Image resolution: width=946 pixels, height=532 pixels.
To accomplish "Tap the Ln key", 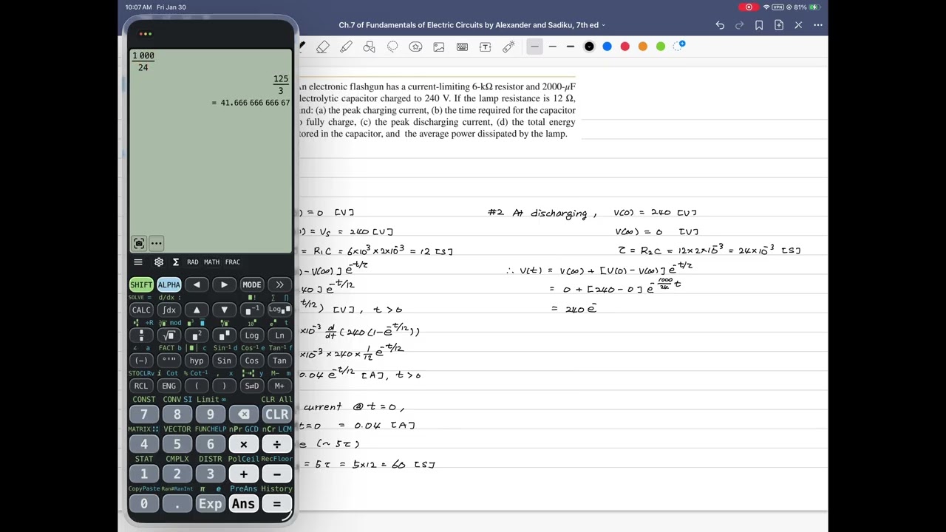I will [x=279, y=335].
